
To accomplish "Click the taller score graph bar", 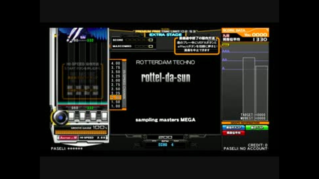I will tap(249, 89).
